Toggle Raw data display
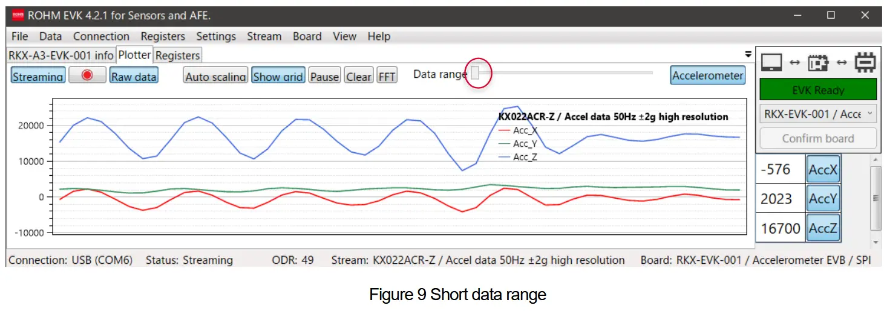 click(134, 76)
